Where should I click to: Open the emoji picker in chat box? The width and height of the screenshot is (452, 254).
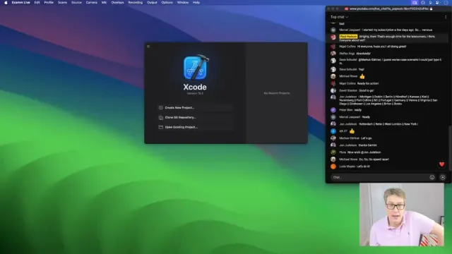click(x=432, y=177)
